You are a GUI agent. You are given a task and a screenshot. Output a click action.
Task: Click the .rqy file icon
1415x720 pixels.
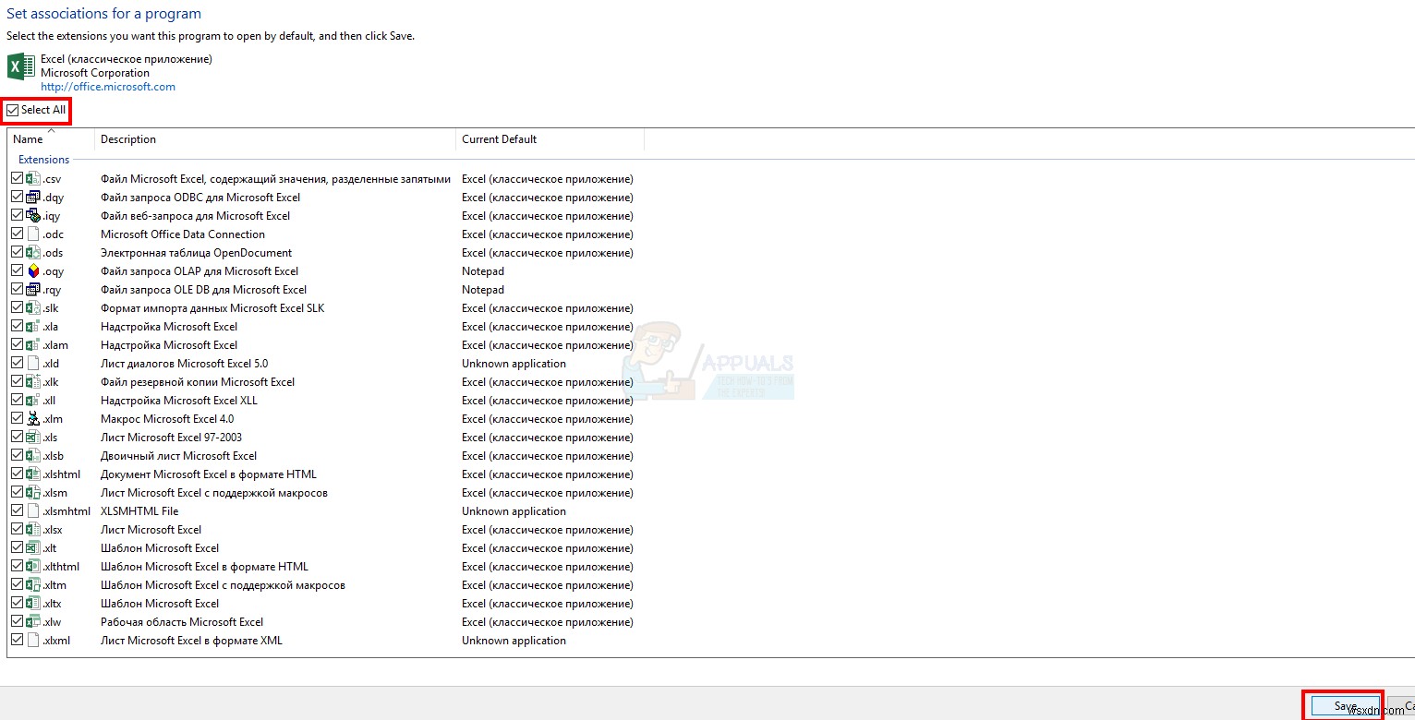click(33, 290)
